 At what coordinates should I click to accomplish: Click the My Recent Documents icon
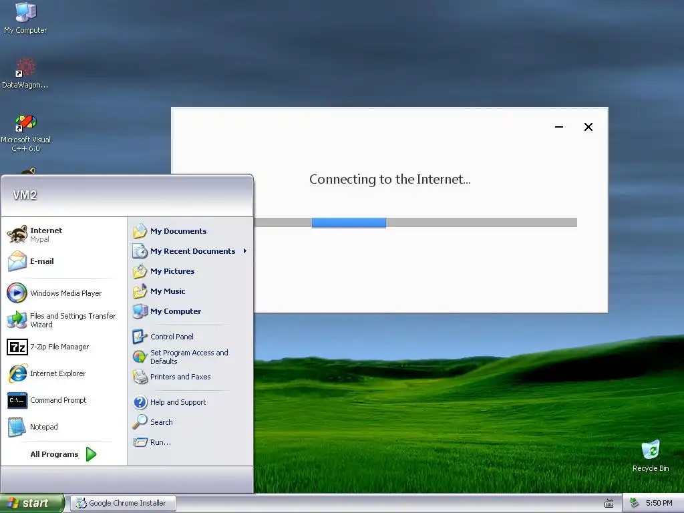pyautogui.click(x=140, y=251)
